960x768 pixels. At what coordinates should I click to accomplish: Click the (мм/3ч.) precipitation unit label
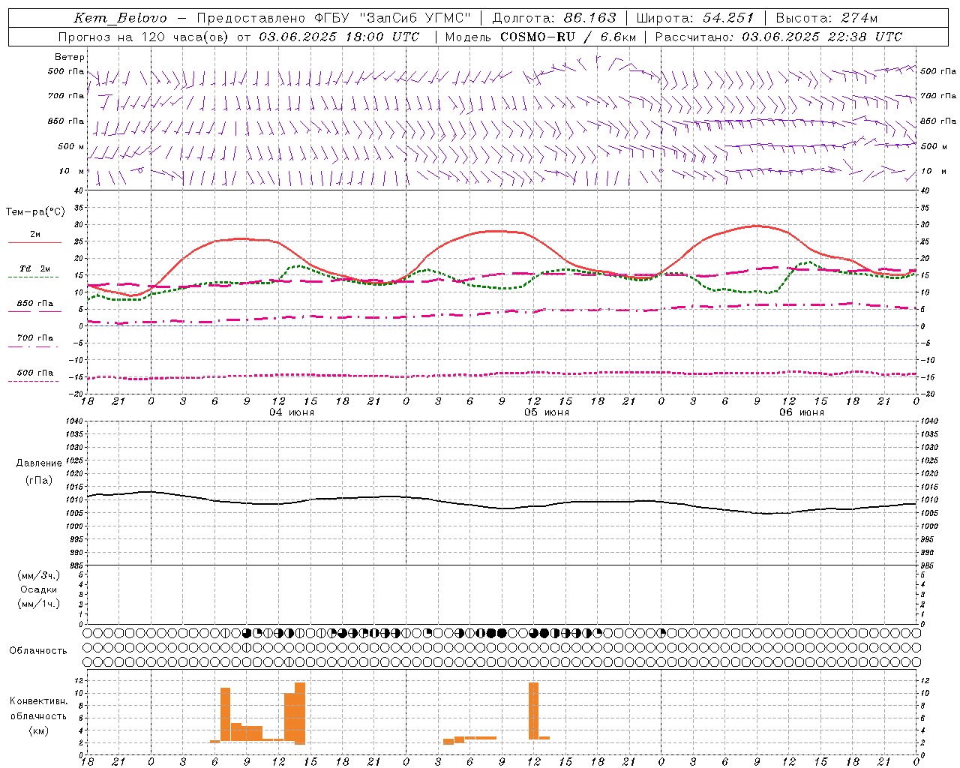click(x=39, y=575)
